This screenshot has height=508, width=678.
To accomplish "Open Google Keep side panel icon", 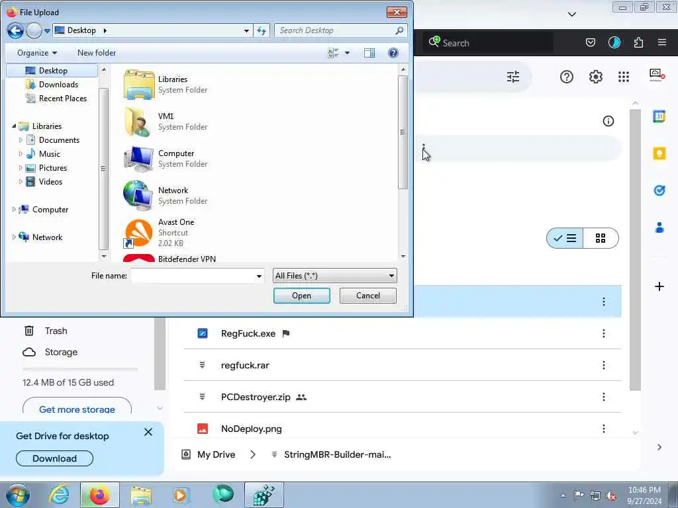I will pos(659,153).
